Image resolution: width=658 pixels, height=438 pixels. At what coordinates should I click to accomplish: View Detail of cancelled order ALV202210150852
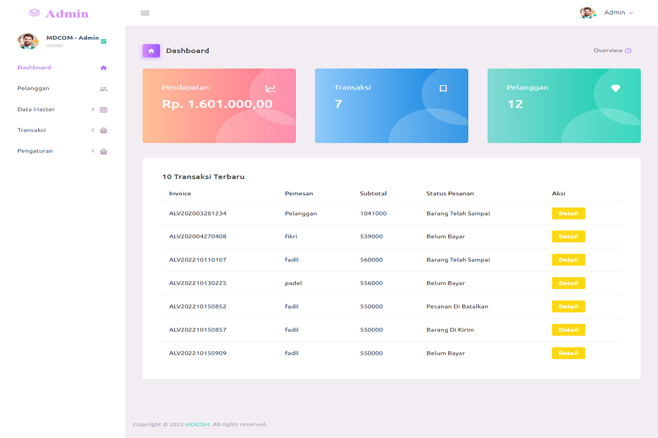pyautogui.click(x=568, y=307)
